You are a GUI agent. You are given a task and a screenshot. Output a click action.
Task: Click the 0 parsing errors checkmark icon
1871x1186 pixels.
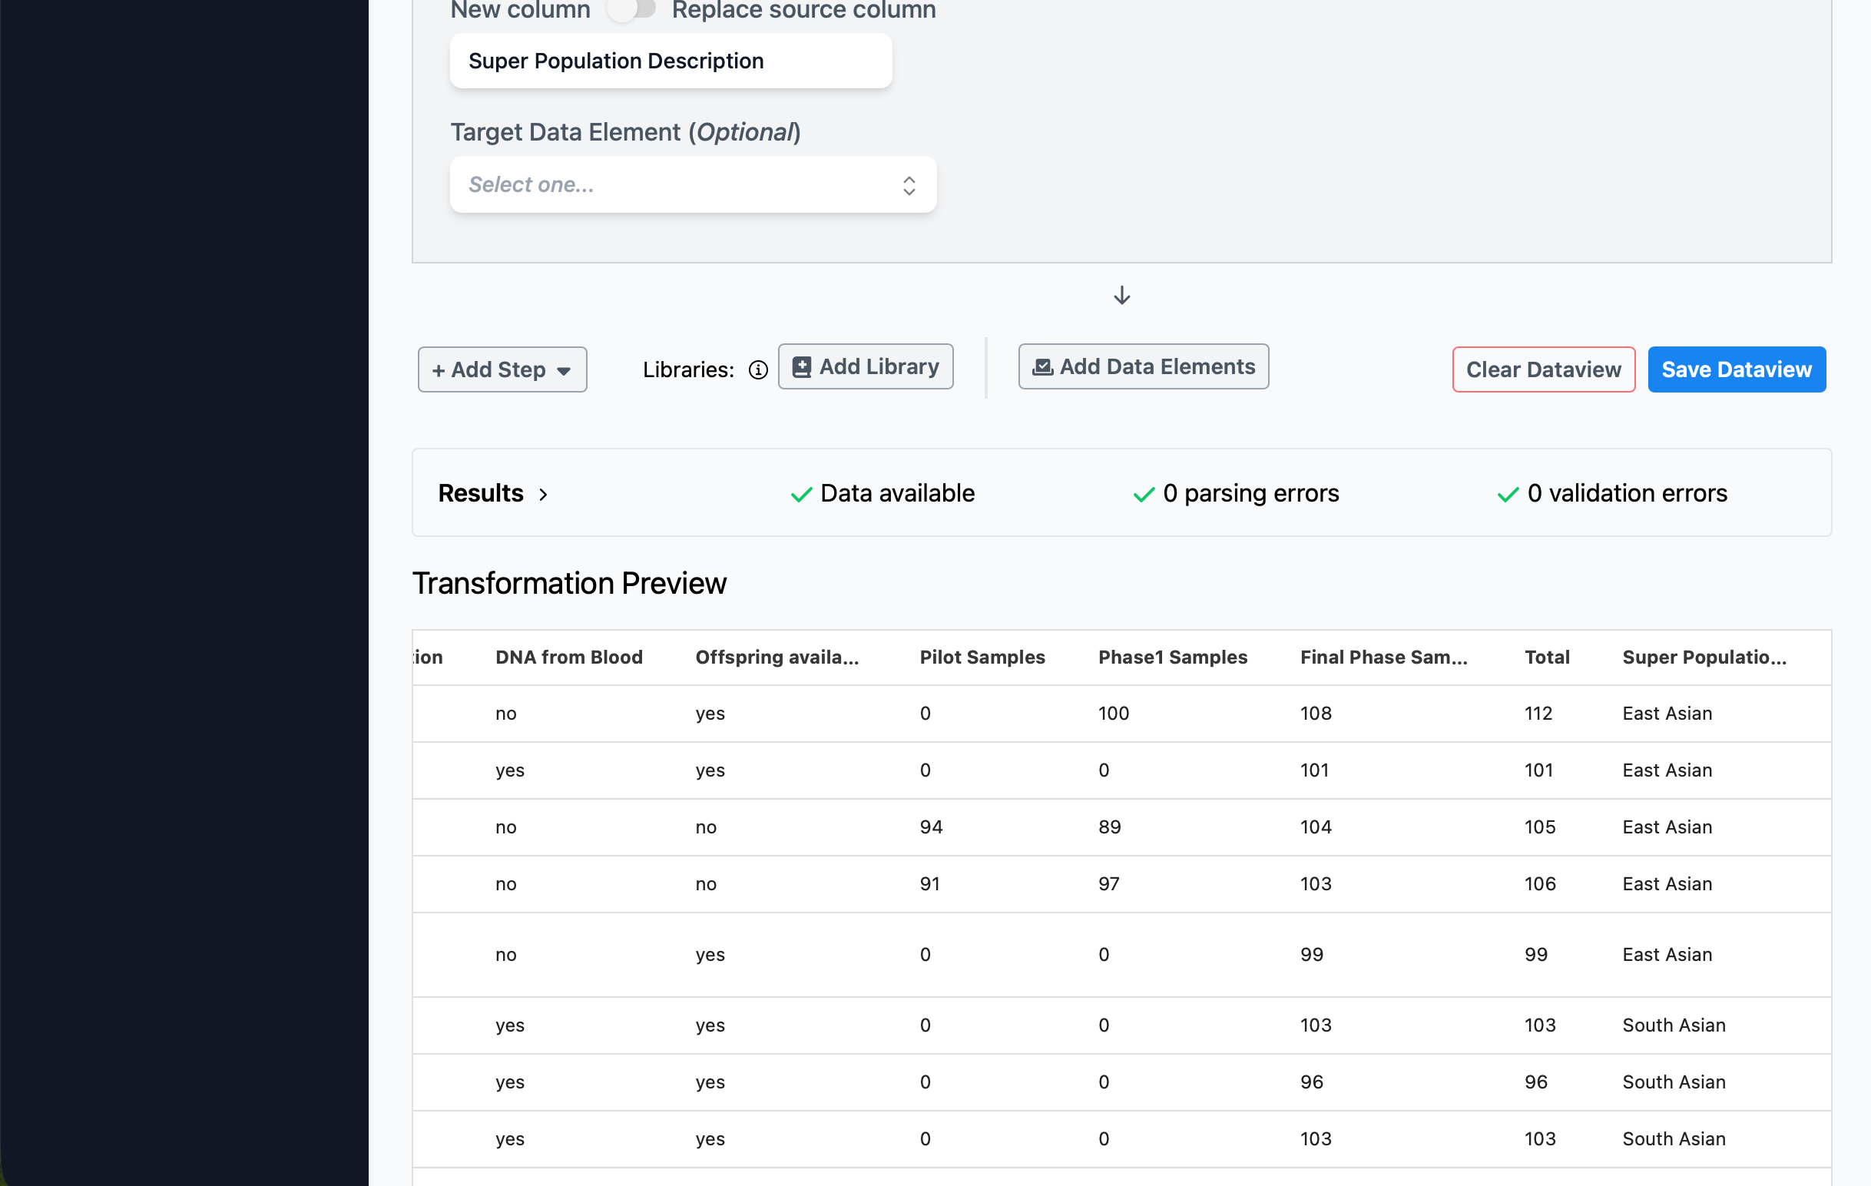pyautogui.click(x=1143, y=495)
